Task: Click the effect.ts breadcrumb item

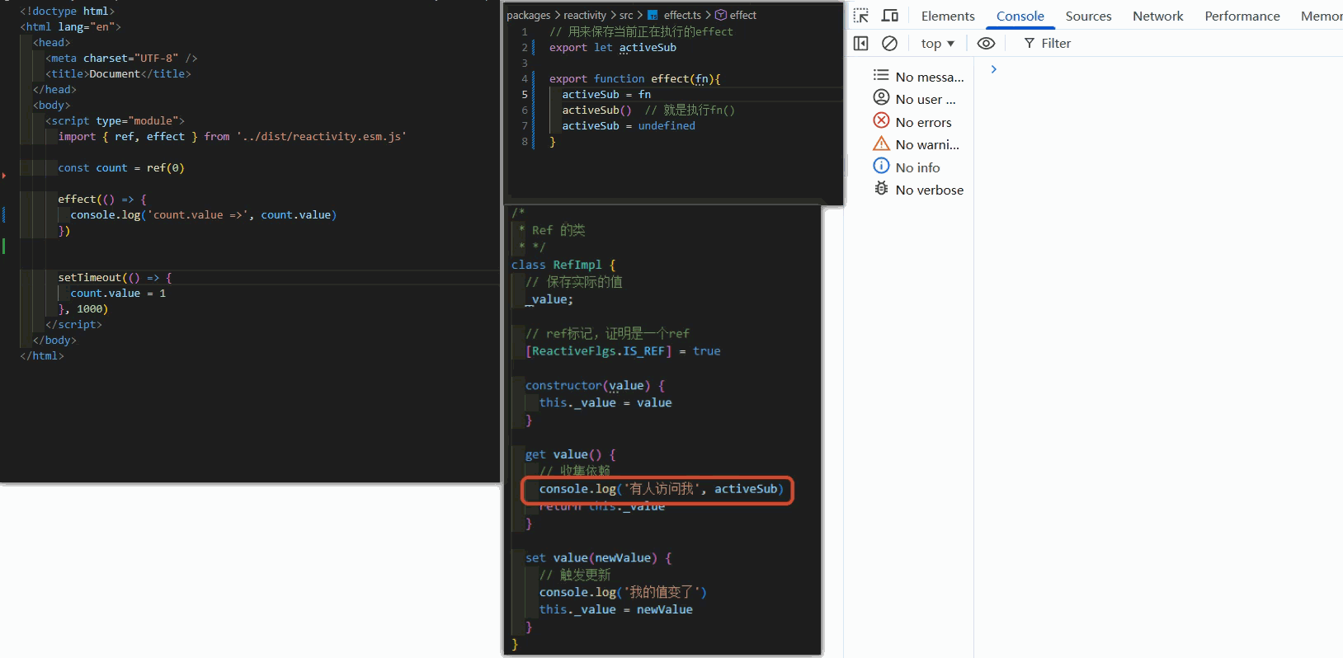Action: (x=682, y=15)
